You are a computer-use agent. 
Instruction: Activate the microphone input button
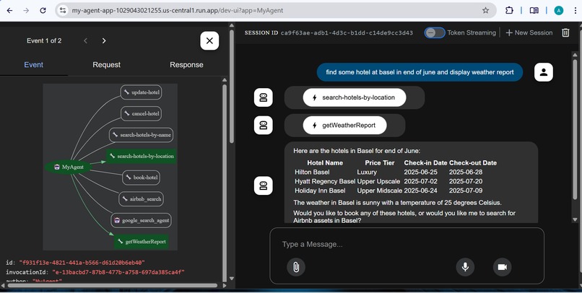pyautogui.click(x=465, y=267)
